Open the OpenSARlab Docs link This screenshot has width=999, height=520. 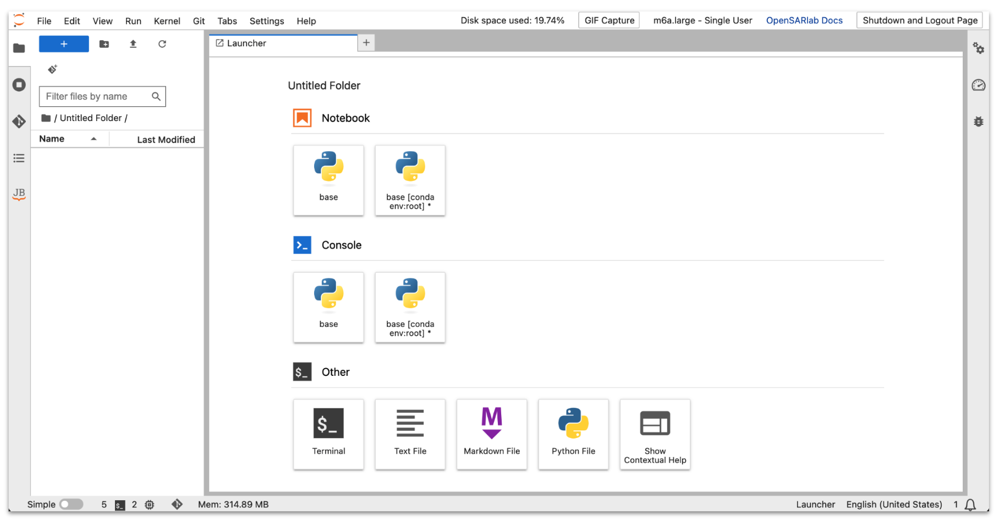point(804,20)
